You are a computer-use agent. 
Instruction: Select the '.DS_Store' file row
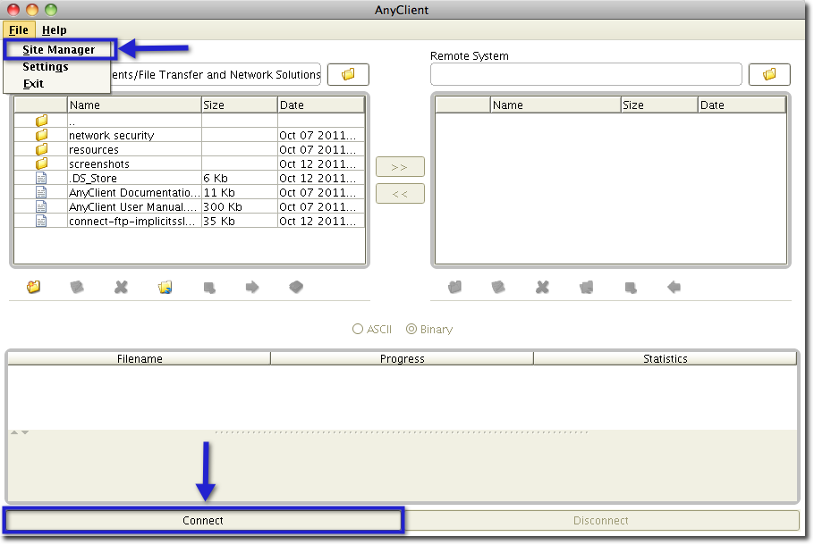(190, 179)
